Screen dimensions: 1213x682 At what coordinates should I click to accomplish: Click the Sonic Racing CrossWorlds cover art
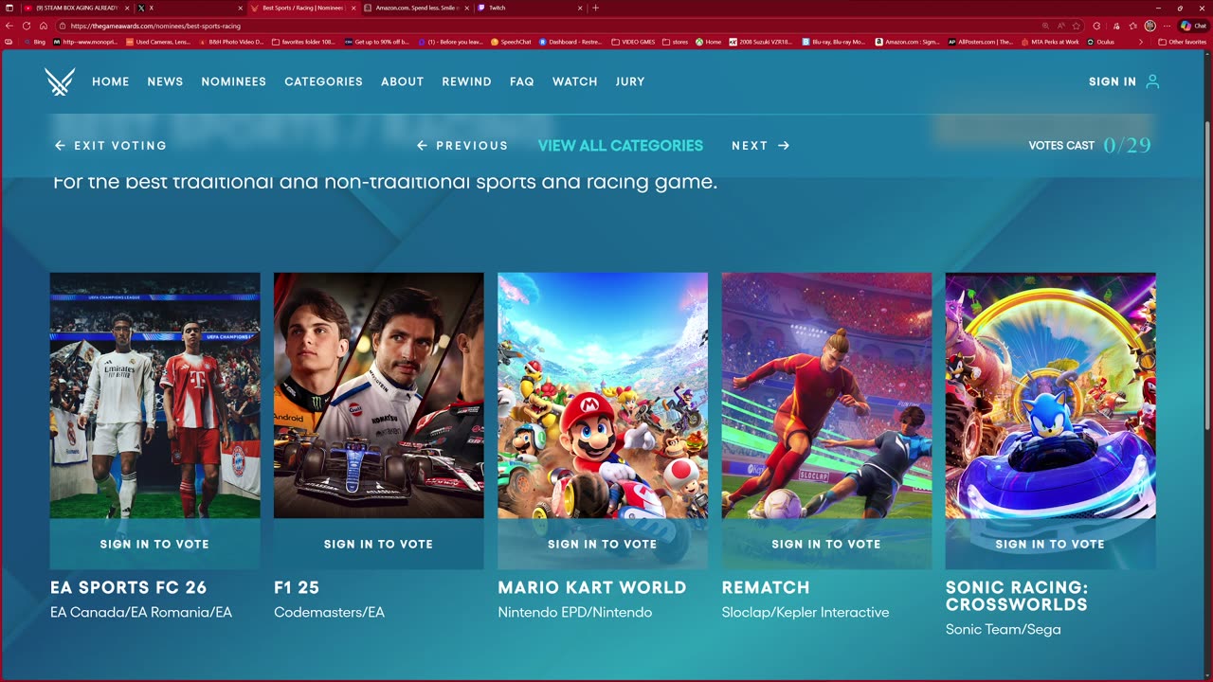click(x=1050, y=396)
